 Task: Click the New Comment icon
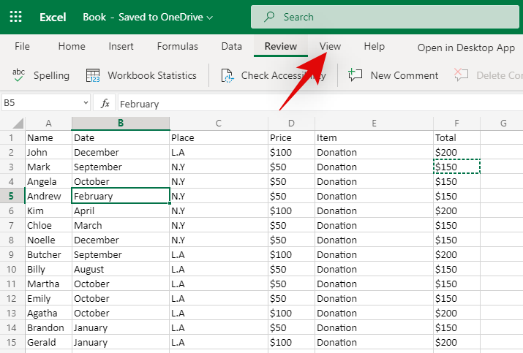[356, 75]
